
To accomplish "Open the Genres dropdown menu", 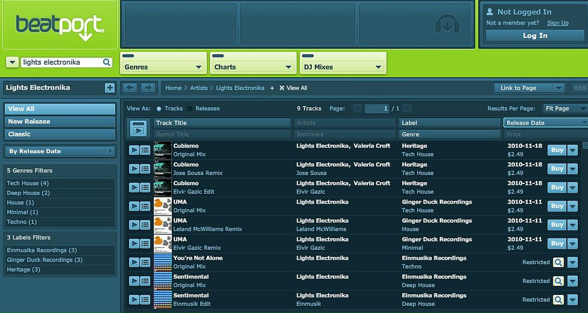I will 163,67.
